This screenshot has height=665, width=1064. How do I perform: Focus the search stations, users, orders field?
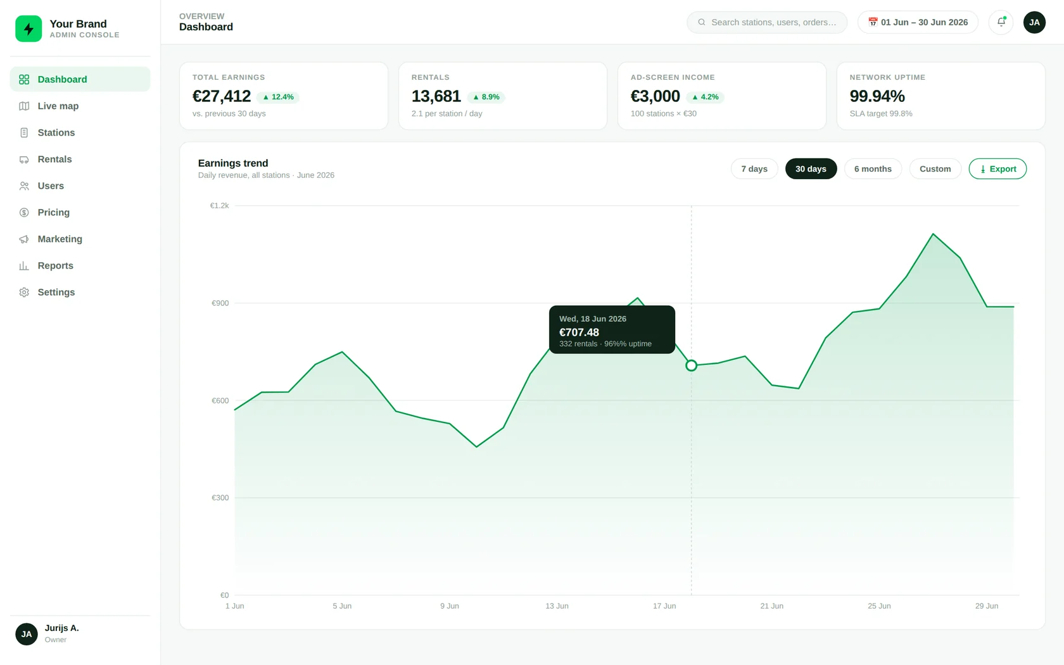coord(767,22)
